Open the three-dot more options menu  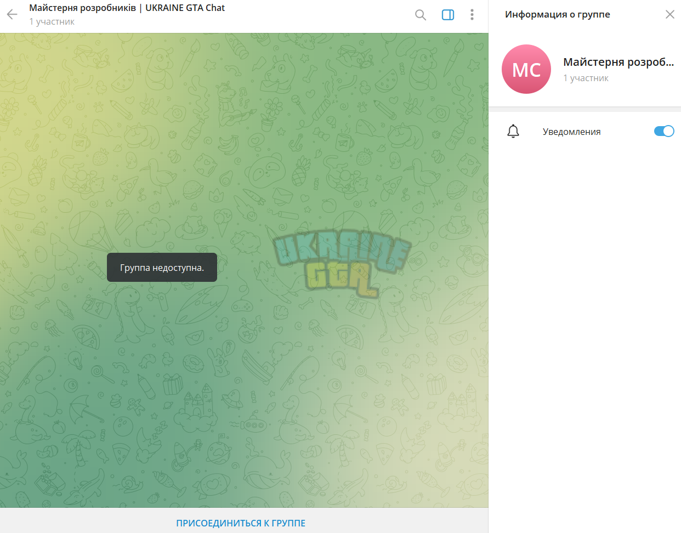(472, 15)
